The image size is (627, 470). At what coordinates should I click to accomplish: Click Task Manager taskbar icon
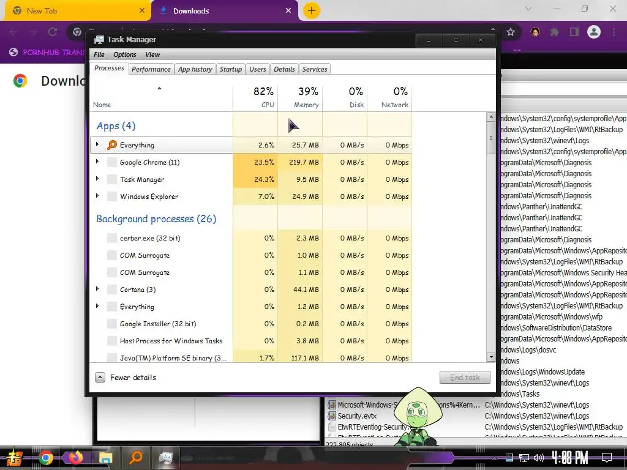[166, 458]
